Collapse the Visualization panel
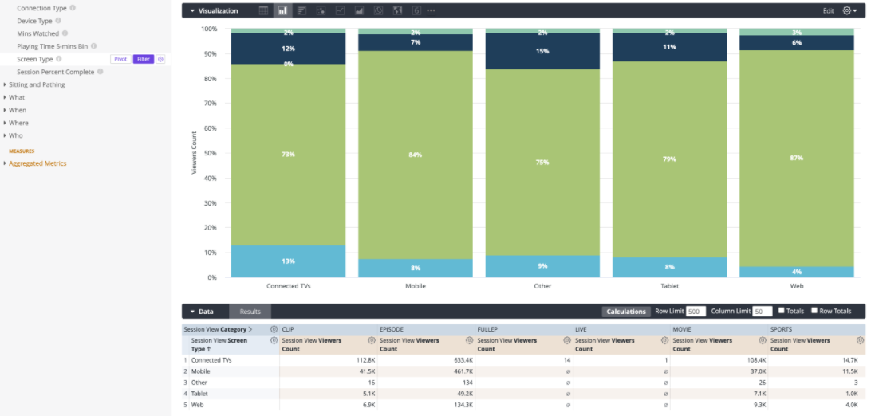The image size is (871, 416). [192, 10]
